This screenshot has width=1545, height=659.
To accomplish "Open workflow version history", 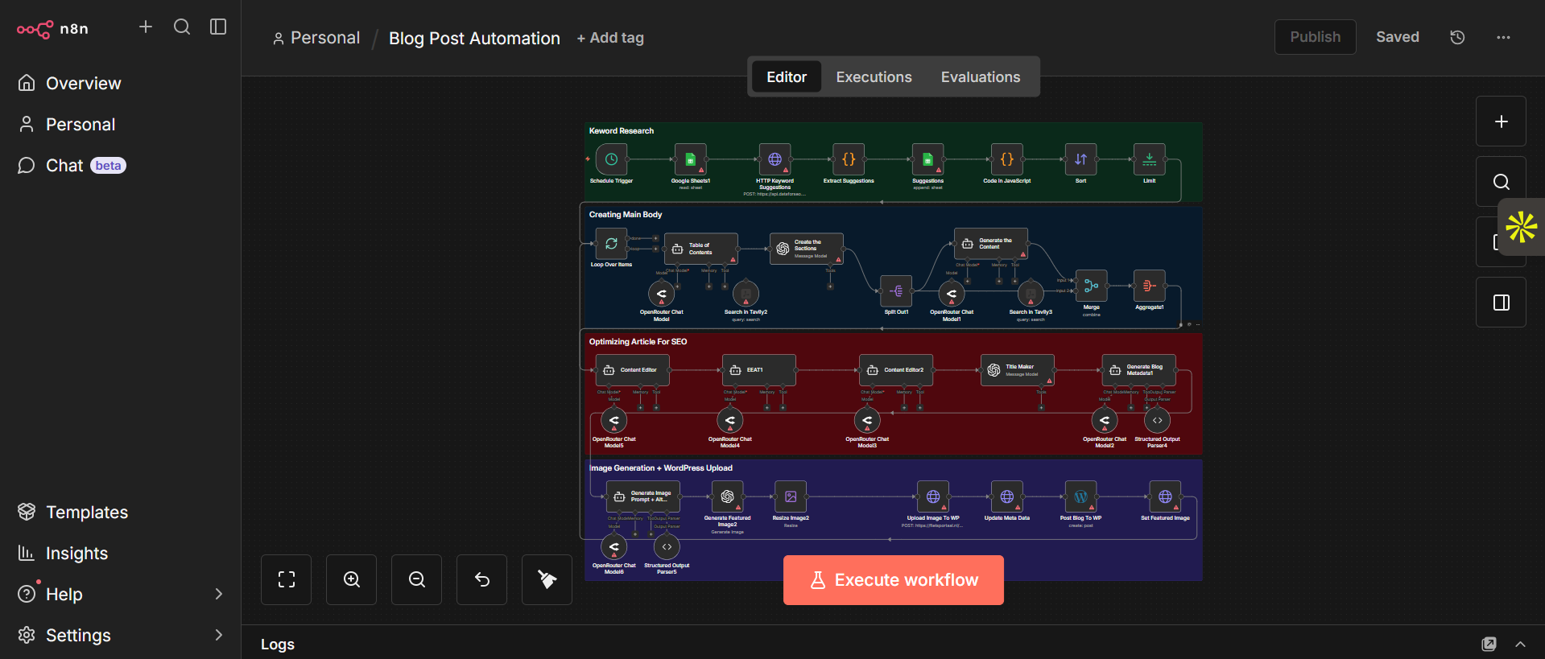I will [x=1457, y=37].
